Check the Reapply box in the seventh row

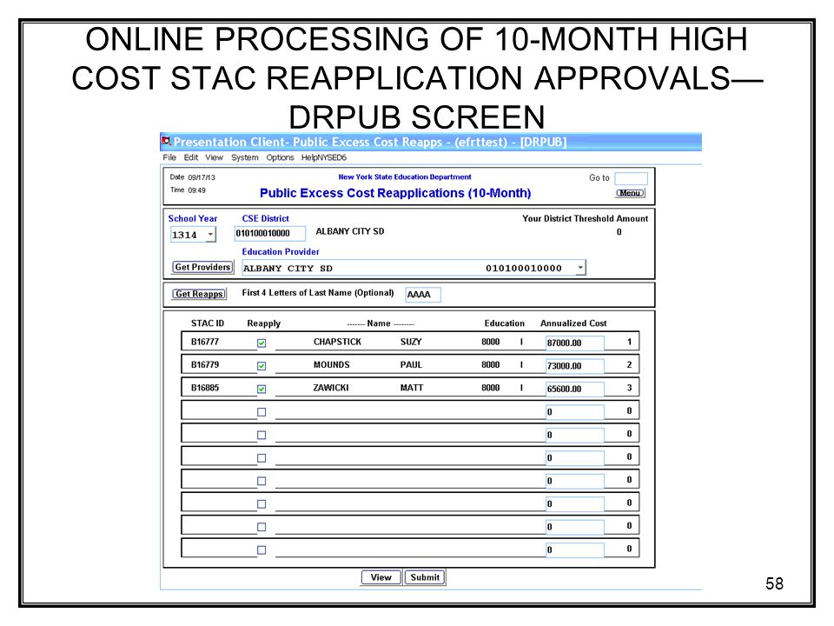(261, 481)
